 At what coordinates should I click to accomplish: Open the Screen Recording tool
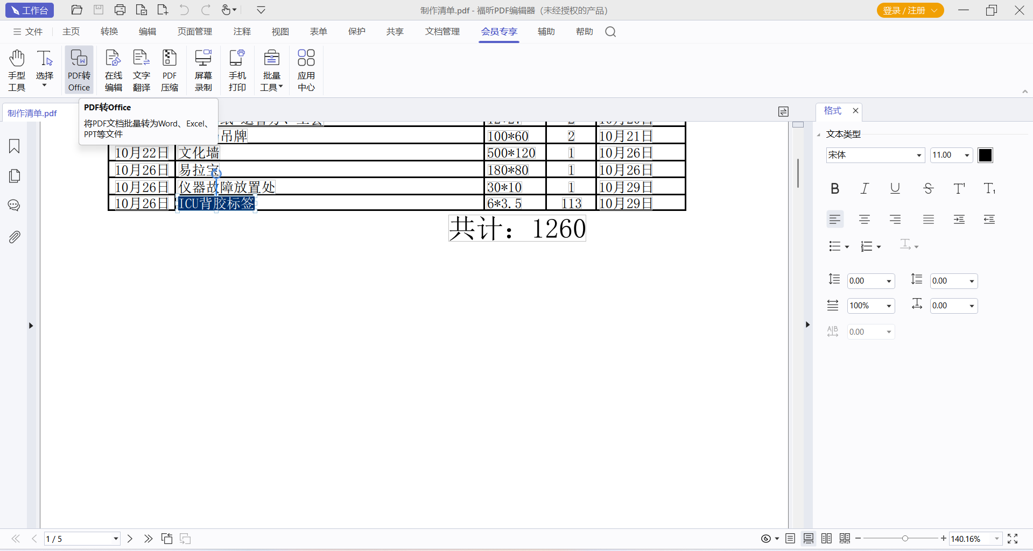pyautogui.click(x=203, y=70)
